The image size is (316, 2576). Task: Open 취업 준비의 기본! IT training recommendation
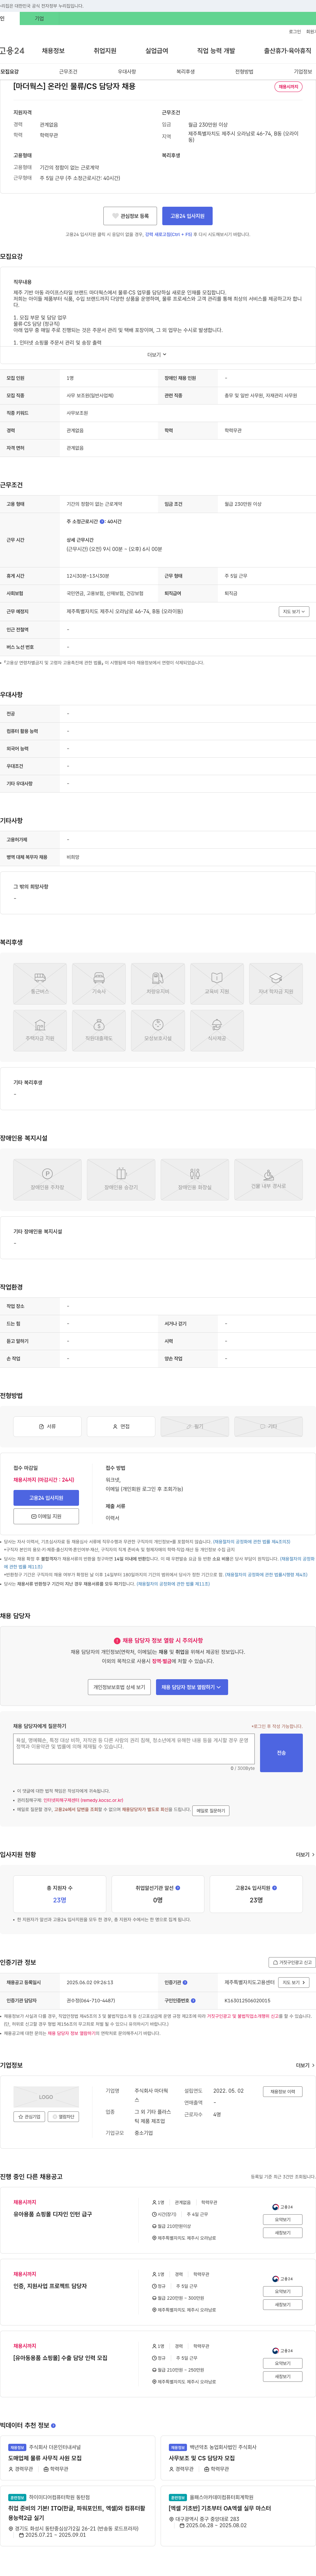[77, 2513]
